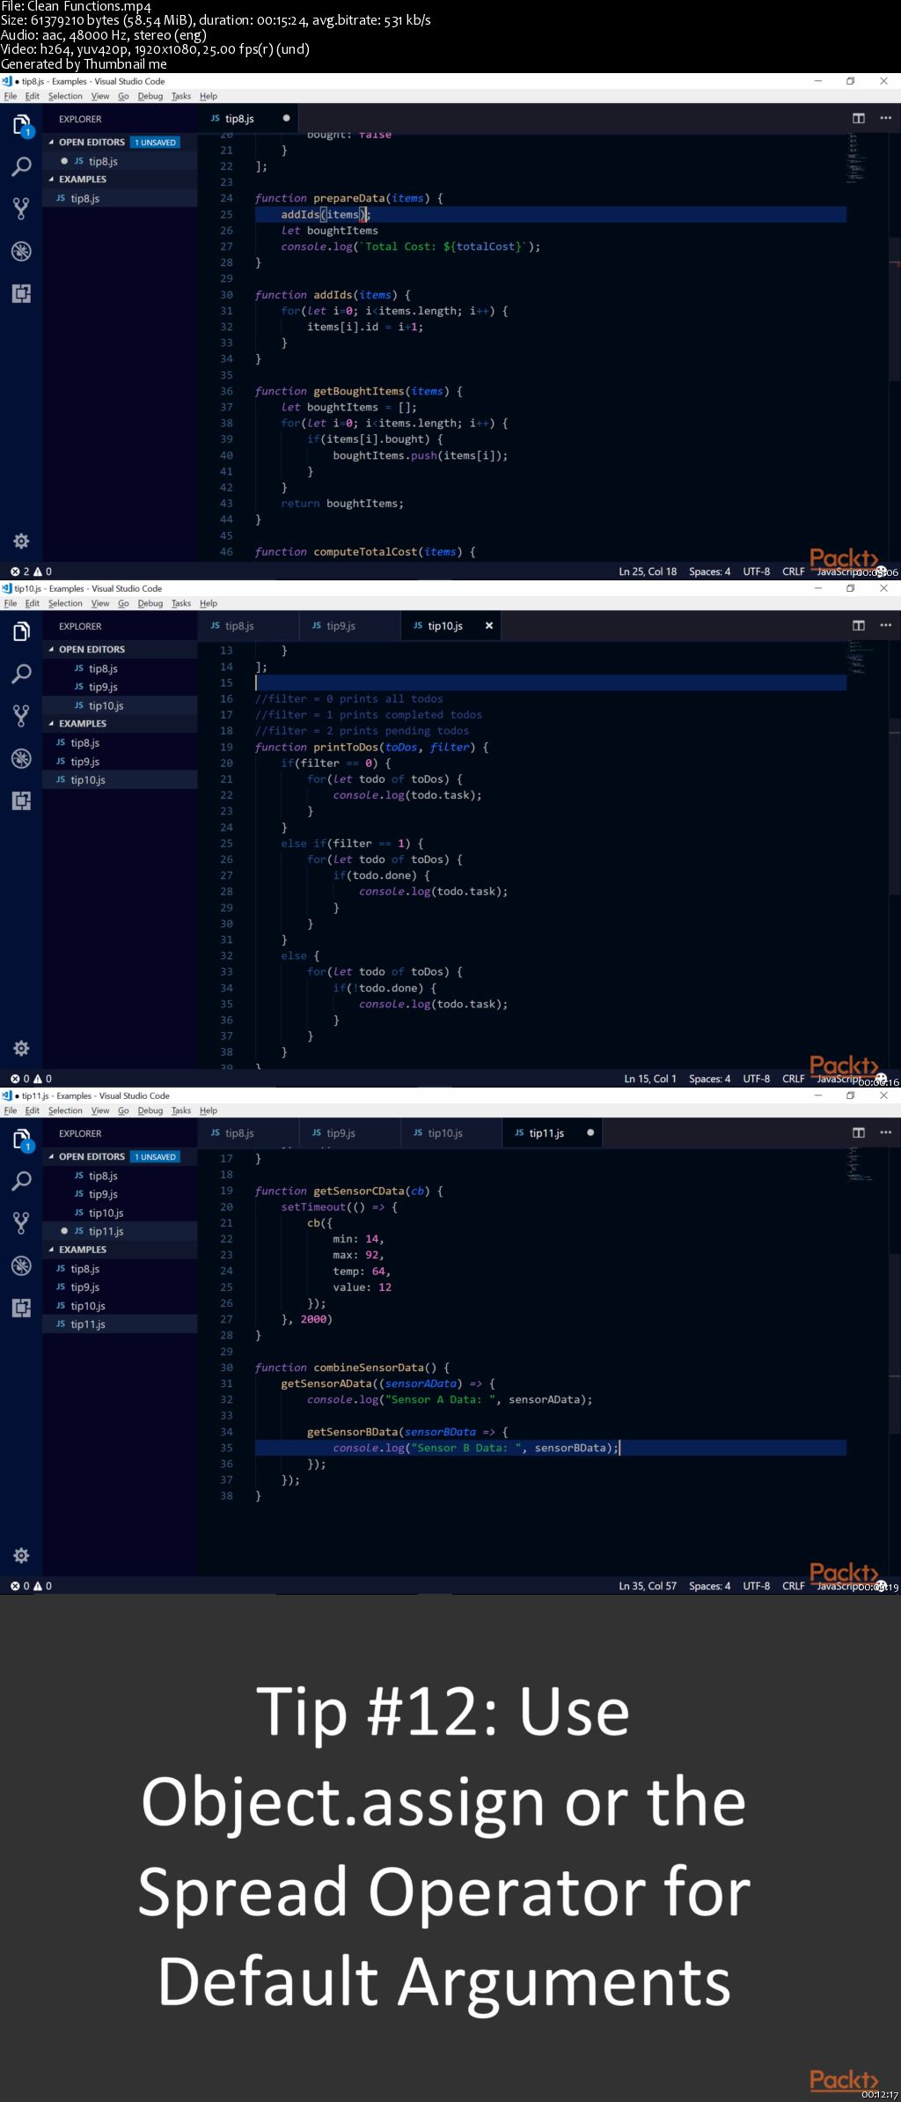This screenshot has width=901, height=2102.
Task: Open tip11.js under EXAMPLES folder
Action: coord(120,1324)
